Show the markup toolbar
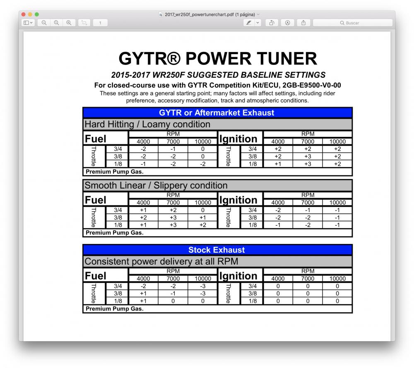The height and width of the screenshot is (368, 414). (x=288, y=23)
